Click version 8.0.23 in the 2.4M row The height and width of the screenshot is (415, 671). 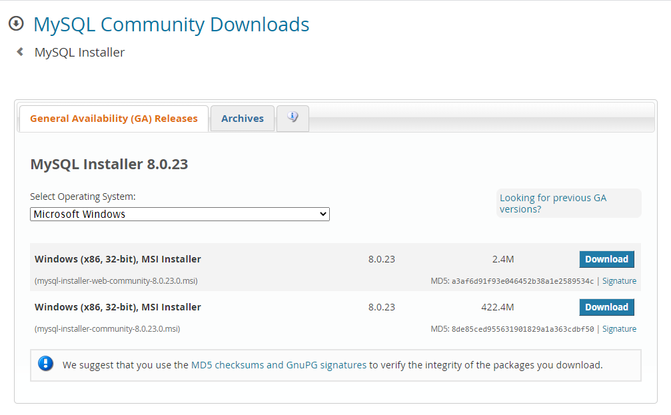(382, 259)
